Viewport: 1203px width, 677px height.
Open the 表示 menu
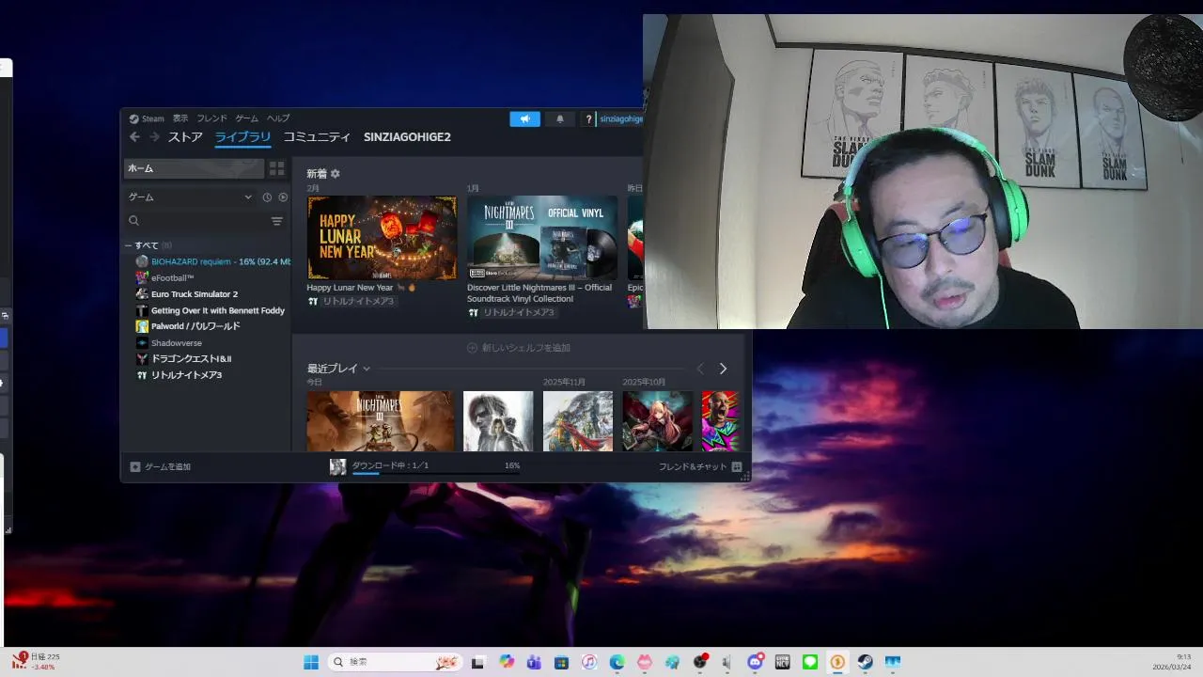tap(180, 118)
